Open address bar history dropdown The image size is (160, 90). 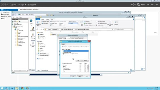(113, 29)
